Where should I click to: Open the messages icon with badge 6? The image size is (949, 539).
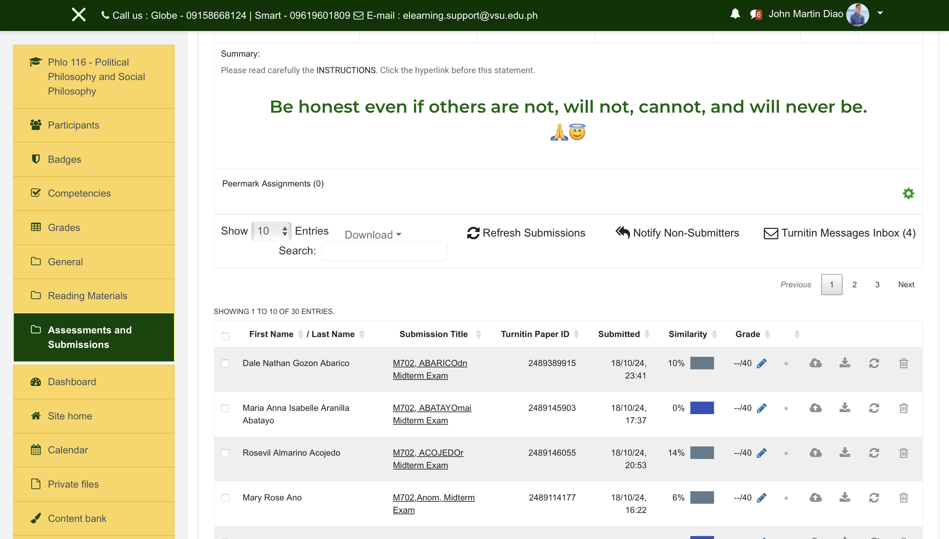tap(755, 14)
